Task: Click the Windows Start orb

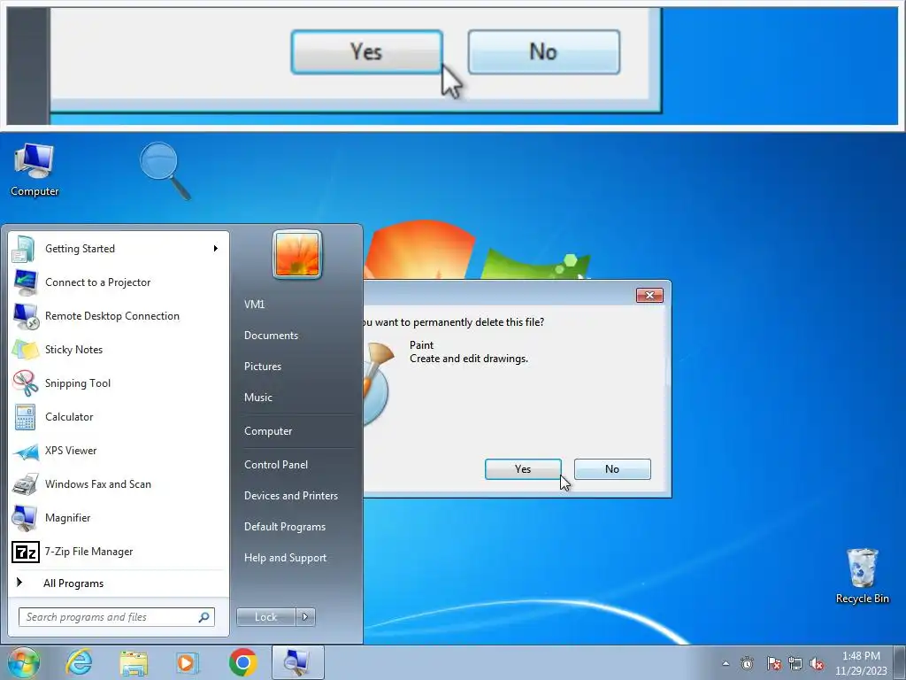Action: (24, 662)
